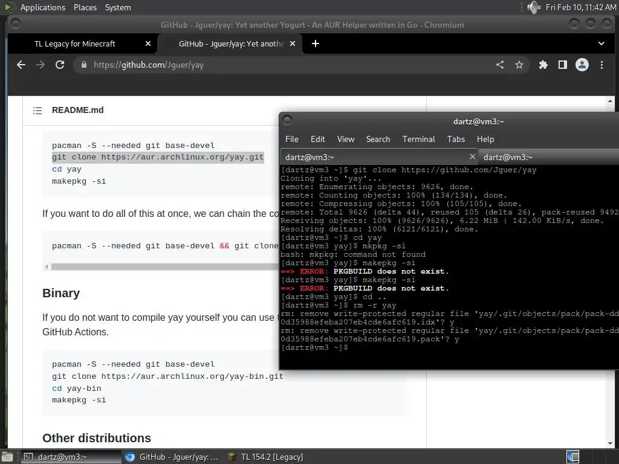Click the 'cd yay-bin' code line
Image resolution: width=619 pixels, height=464 pixels.
click(77, 388)
